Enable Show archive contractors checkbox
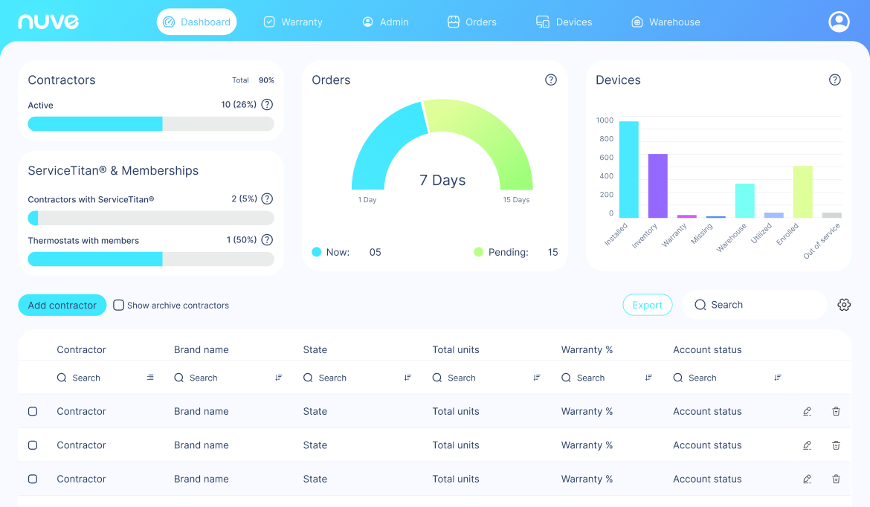 pos(119,305)
